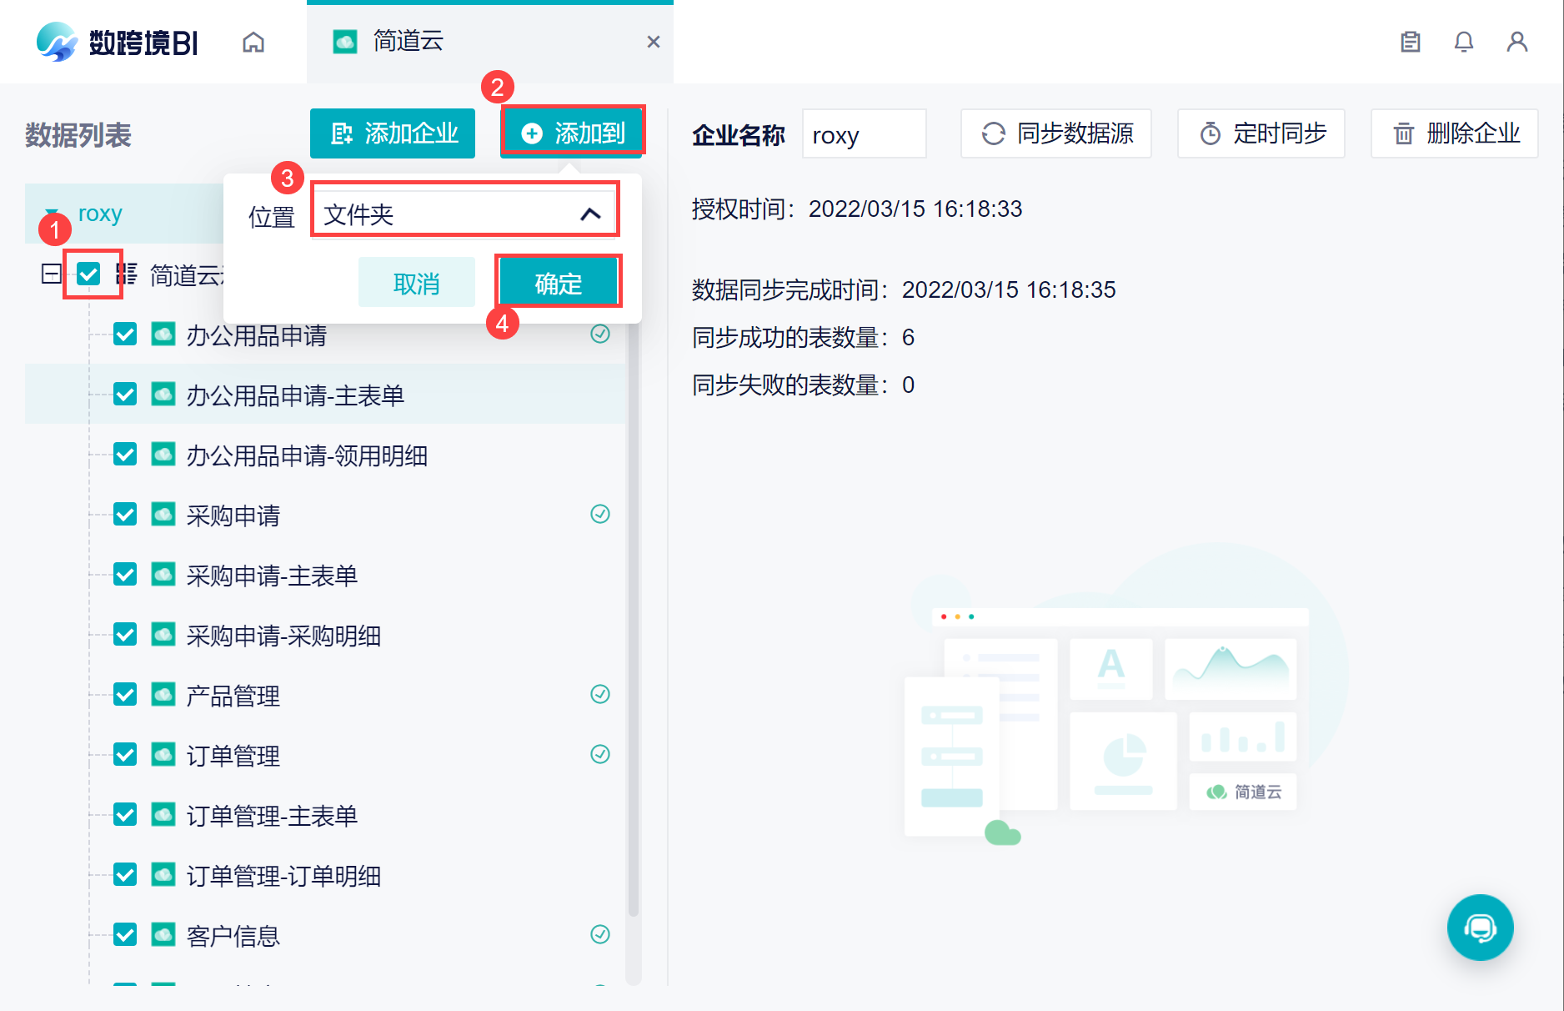The image size is (1564, 1011).
Task: Edit the 企业名称 input field
Action: click(864, 133)
